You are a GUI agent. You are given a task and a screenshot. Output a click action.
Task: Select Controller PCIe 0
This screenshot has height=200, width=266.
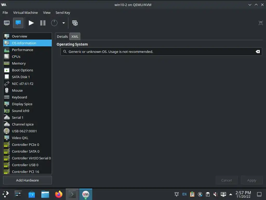[28, 145]
